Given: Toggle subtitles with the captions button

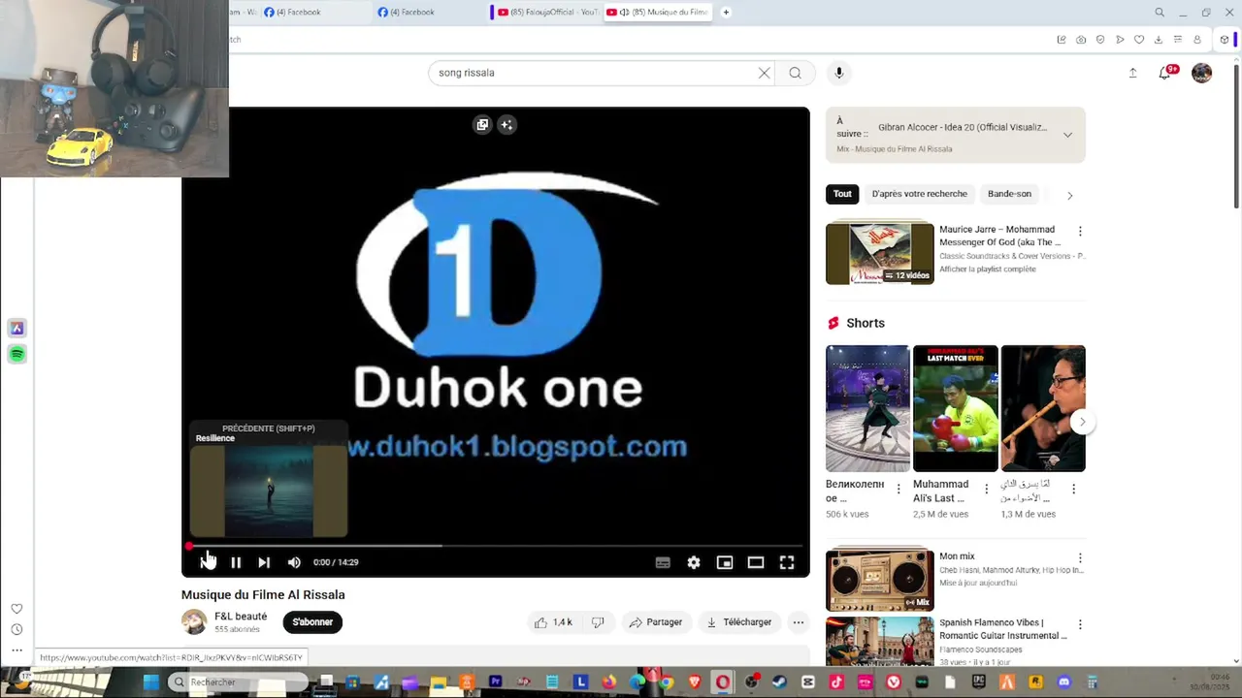Looking at the screenshot, I should pos(663,562).
